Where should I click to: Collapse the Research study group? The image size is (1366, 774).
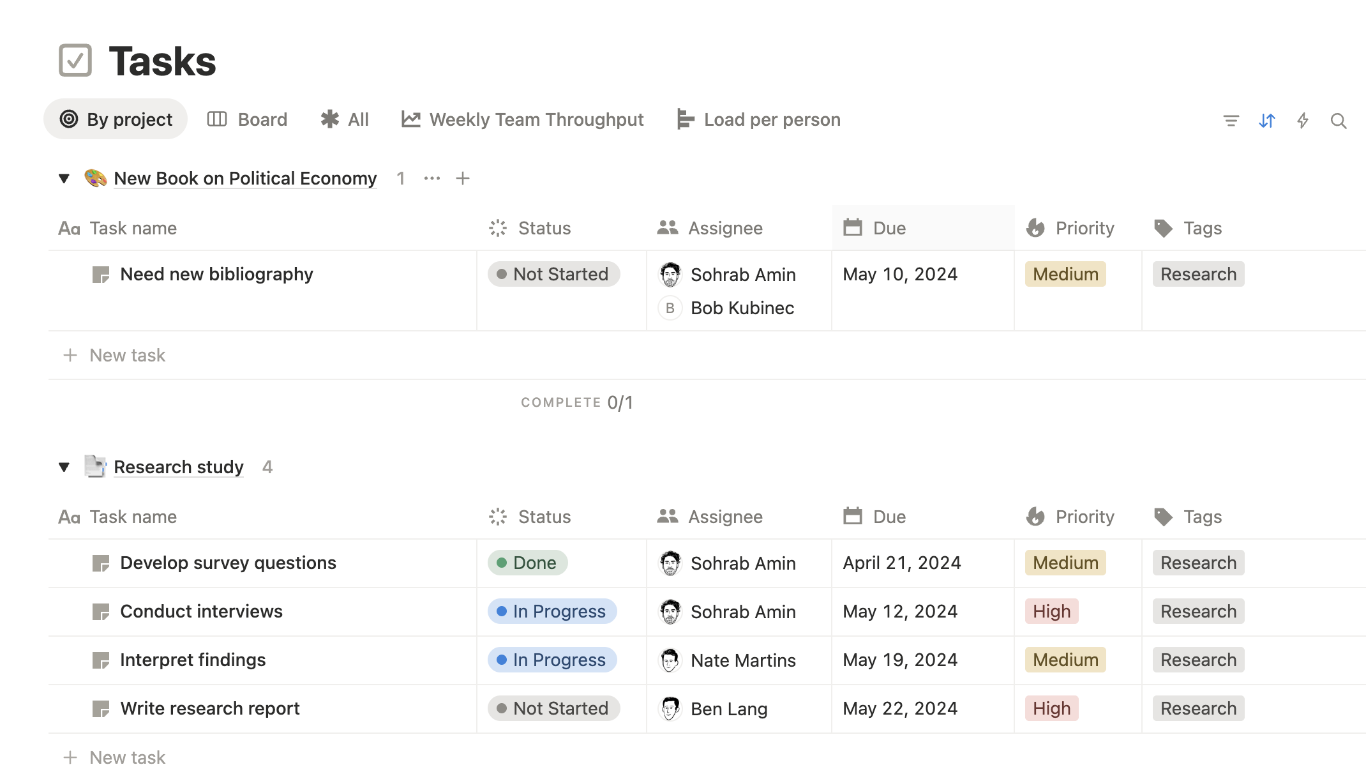tap(64, 467)
